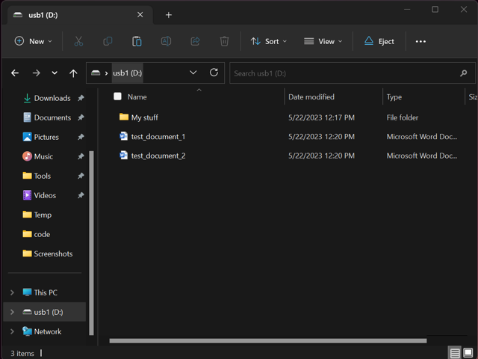Go up one folder level
Screen dimensions: 478x359
(x=73, y=73)
